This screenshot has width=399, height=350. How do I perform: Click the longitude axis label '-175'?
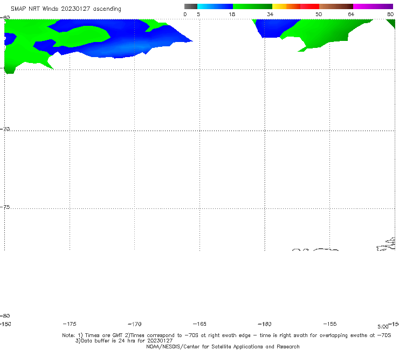click(70, 324)
